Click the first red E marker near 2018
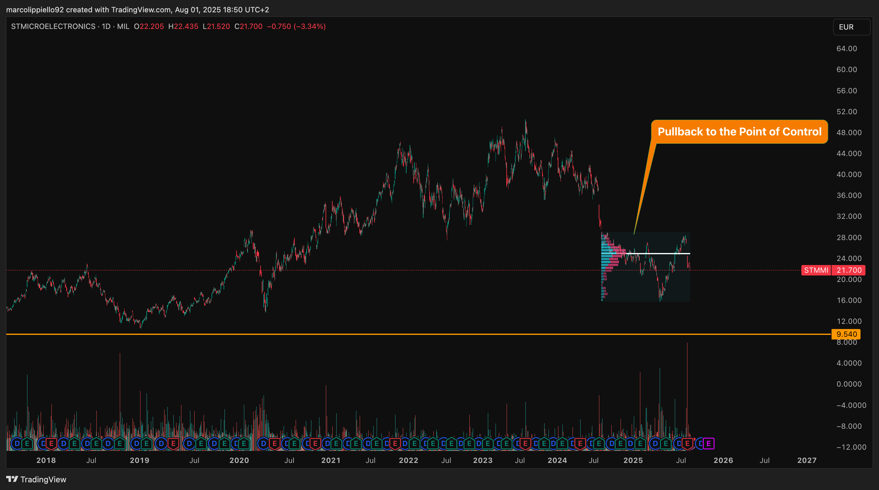 tap(51, 444)
